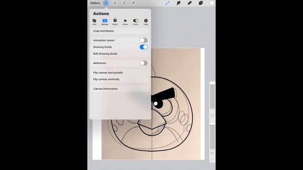303x170 pixels.
Task: Switch to the Video tab
Action: coord(125,22)
